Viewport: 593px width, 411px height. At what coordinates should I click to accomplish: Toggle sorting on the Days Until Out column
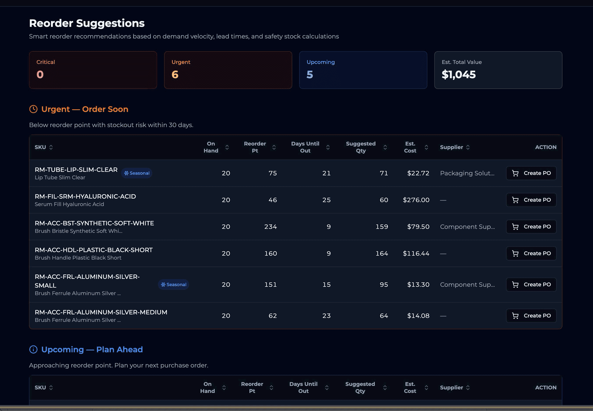[328, 147]
